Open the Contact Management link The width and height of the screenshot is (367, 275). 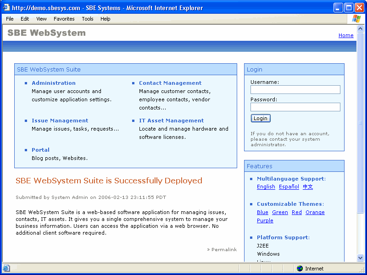coord(170,83)
